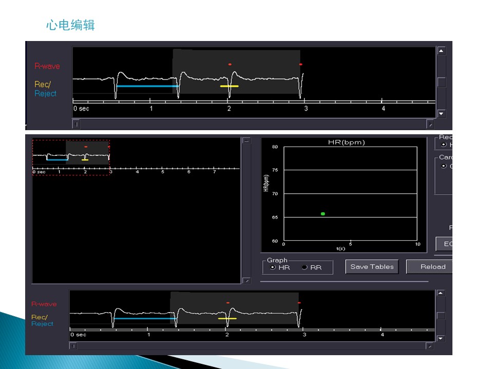Click left end button of bottom horizontal scrollbar
This screenshot has height=369, width=493.
tap(73, 346)
